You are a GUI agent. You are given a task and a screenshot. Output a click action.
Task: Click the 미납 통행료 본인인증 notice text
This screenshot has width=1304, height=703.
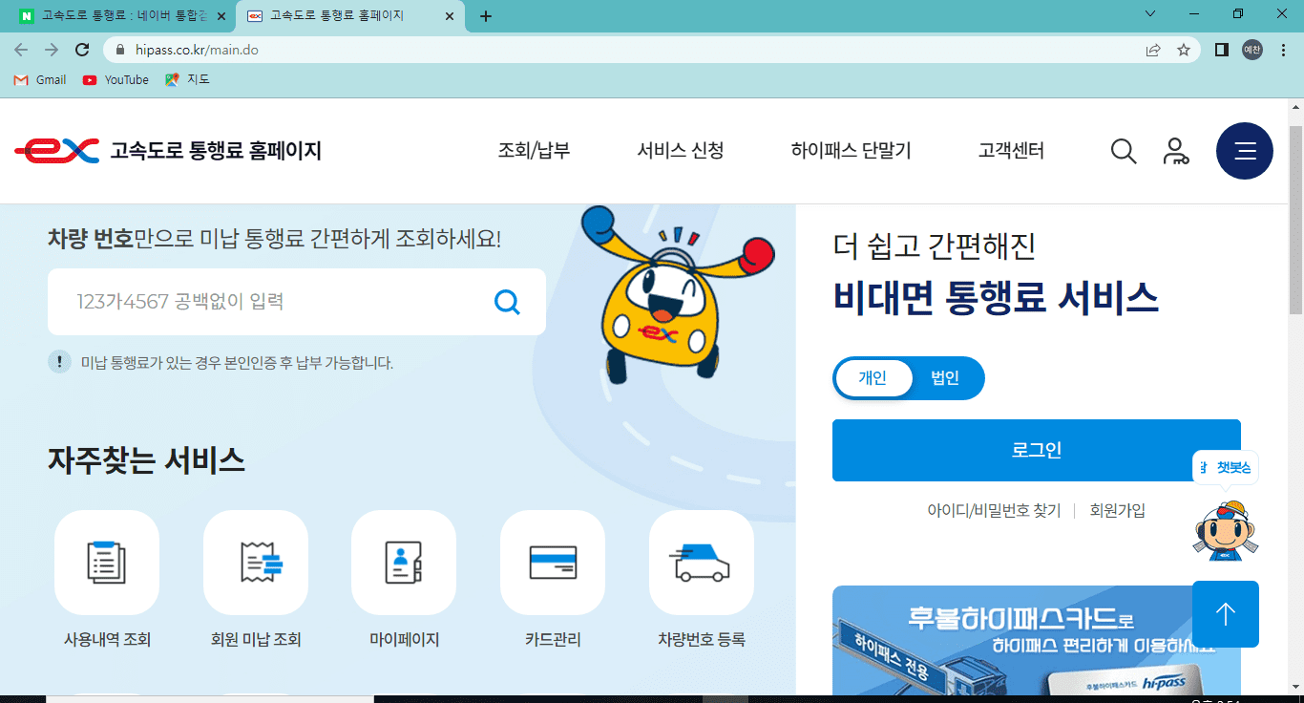[237, 363]
